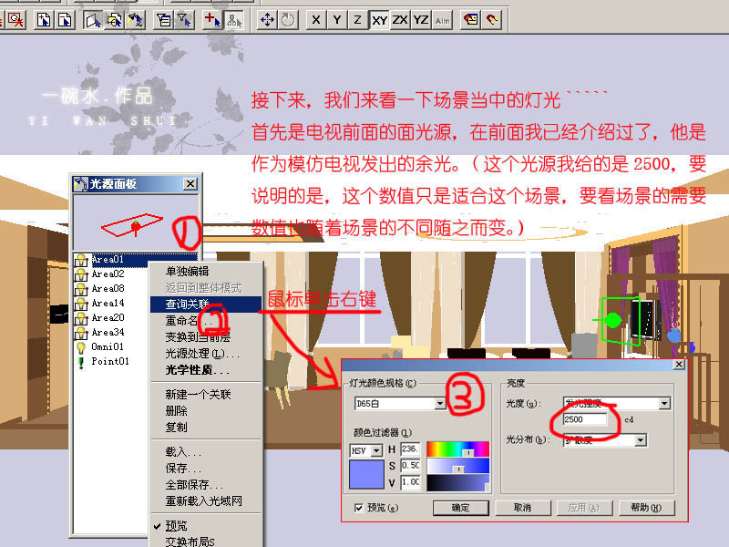This screenshot has height=547, width=729.
Task: Choose 保存... menu entry
Action: pos(205,468)
